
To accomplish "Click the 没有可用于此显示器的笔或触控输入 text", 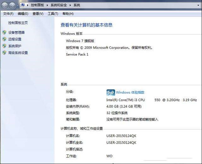I will pyautogui.click(x=132, y=120).
